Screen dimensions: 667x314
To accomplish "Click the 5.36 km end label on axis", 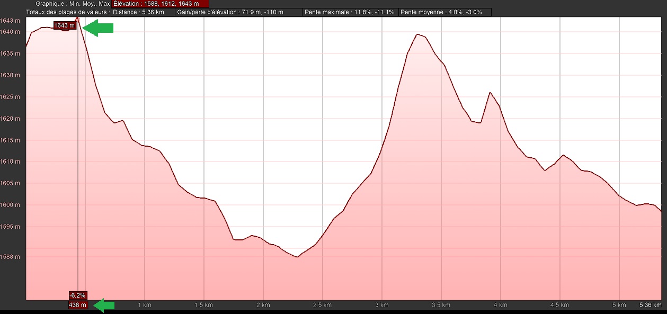I will point(650,305).
